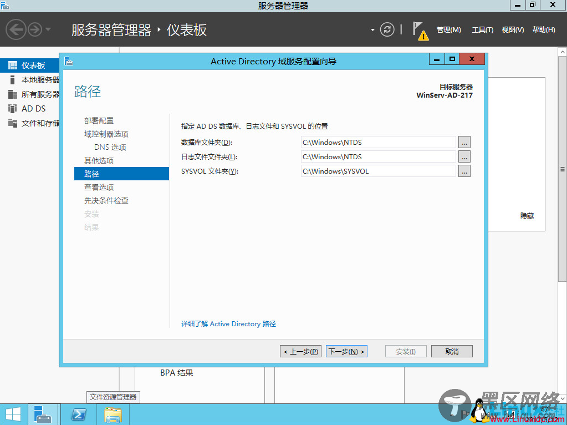
Task: Click the 本地服务器 server icon
Action: click(13, 80)
